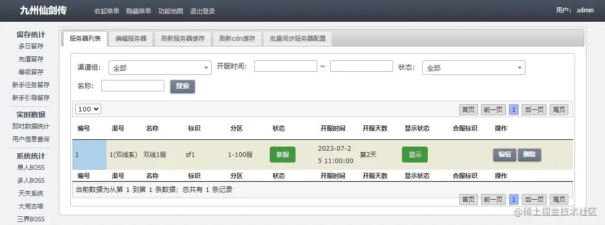Open 用户信息查询 in sidebar
The height and width of the screenshot is (225, 605).
click(31, 139)
